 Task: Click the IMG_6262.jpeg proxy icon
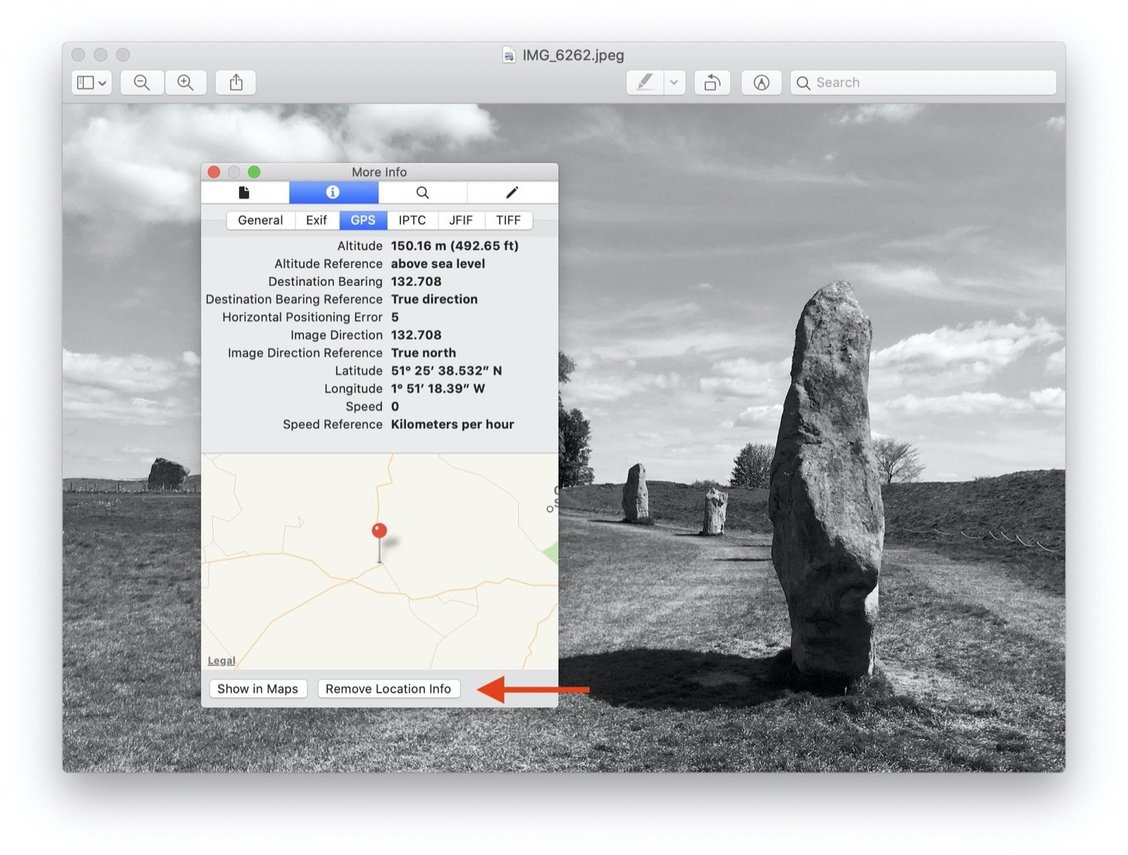tap(508, 55)
